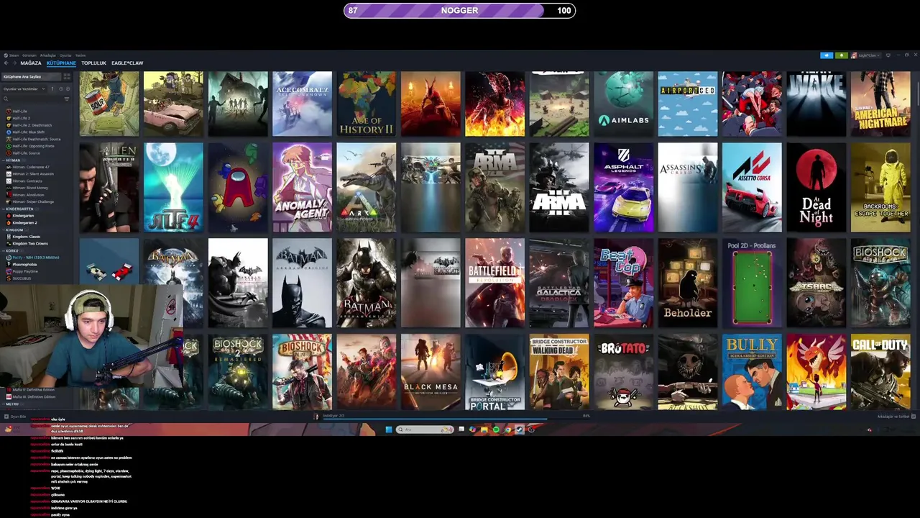Open Oyunlar ve Yazılımlar dropdown
Image resolution: width=920 pixels, height=518 pixels.
pos(25,89)
